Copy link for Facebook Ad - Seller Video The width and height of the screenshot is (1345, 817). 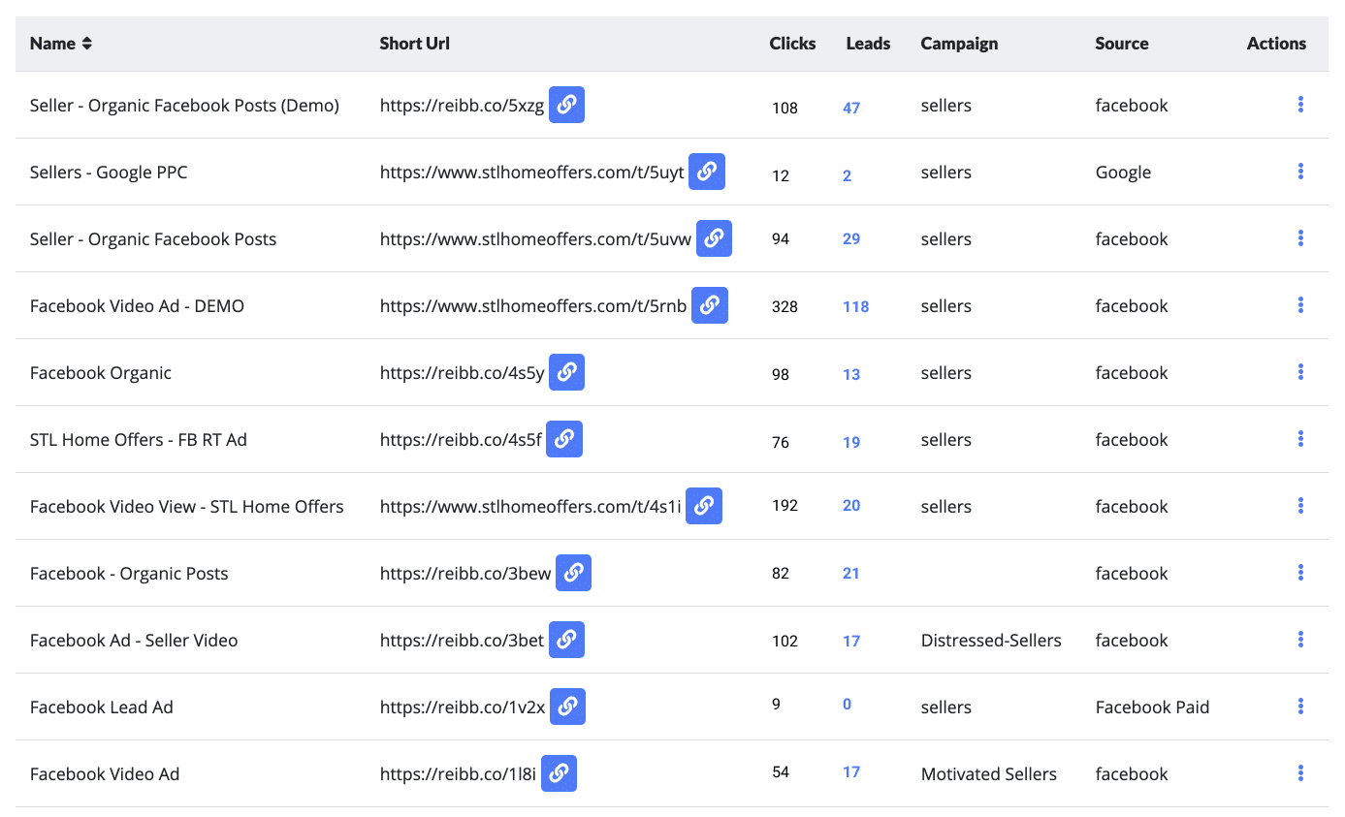566,640
